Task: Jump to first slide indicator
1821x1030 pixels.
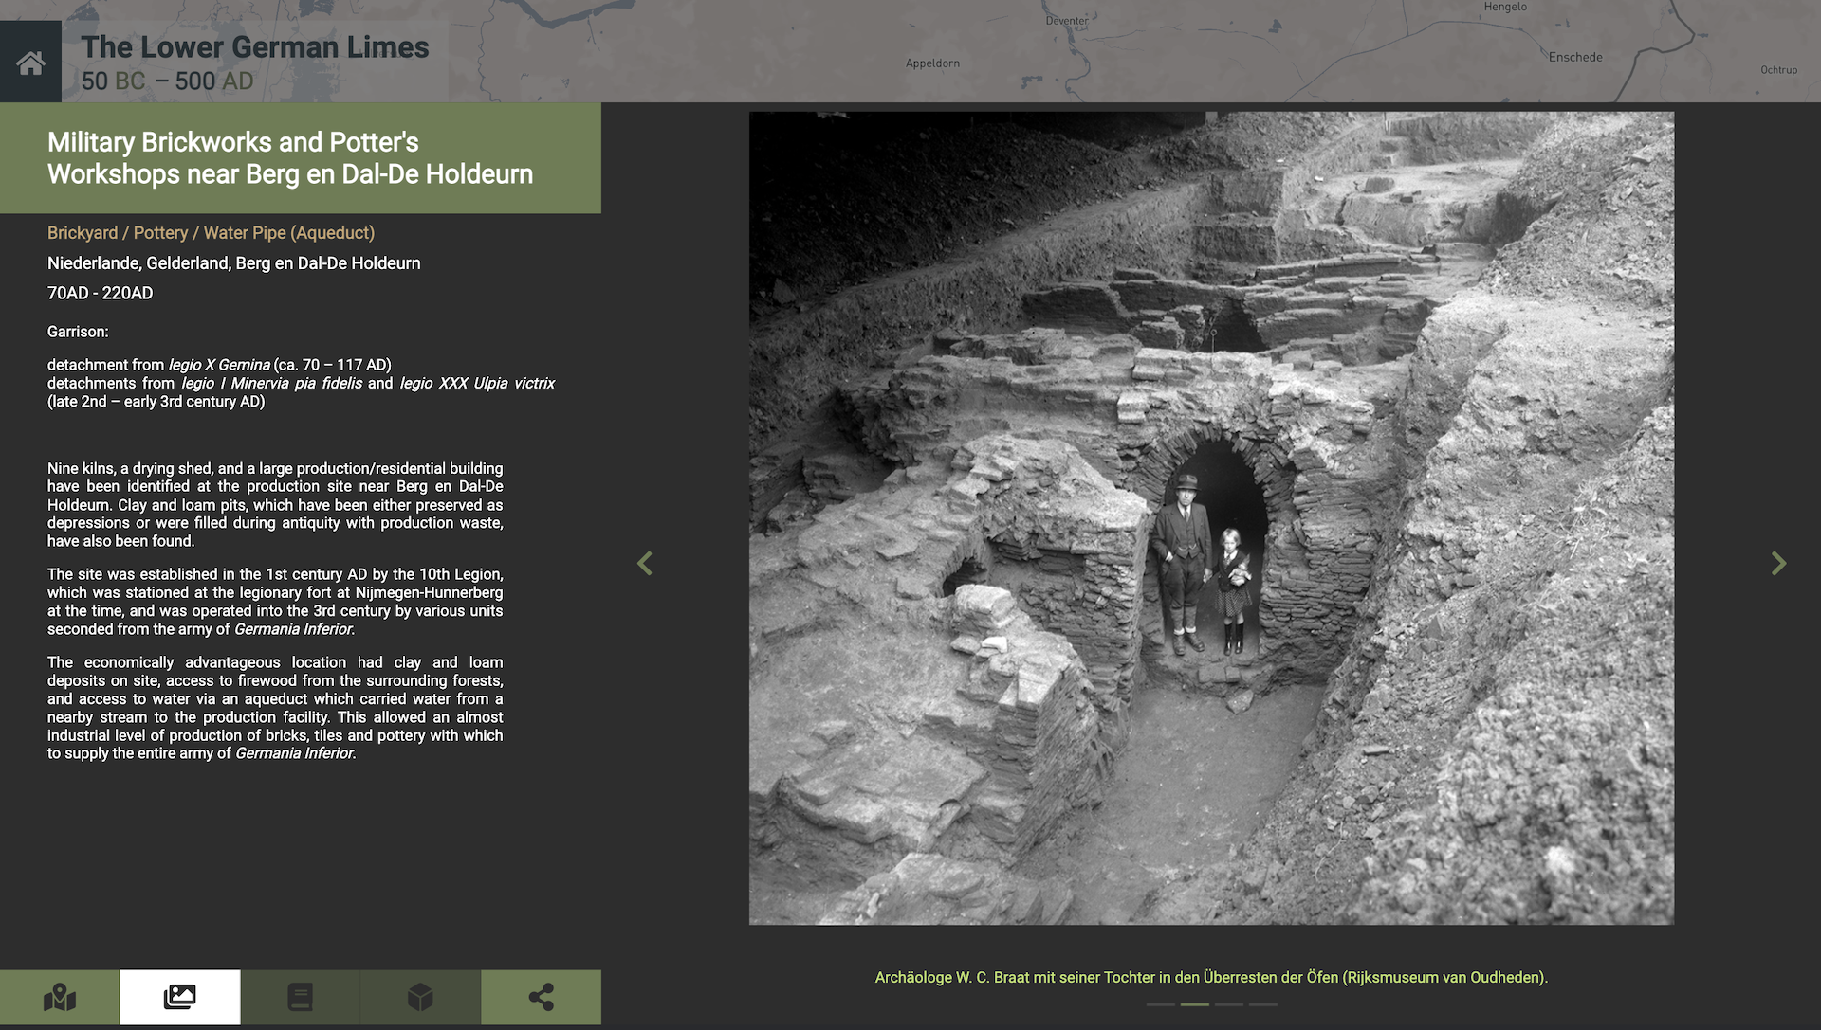Action: [1160, 1004]
